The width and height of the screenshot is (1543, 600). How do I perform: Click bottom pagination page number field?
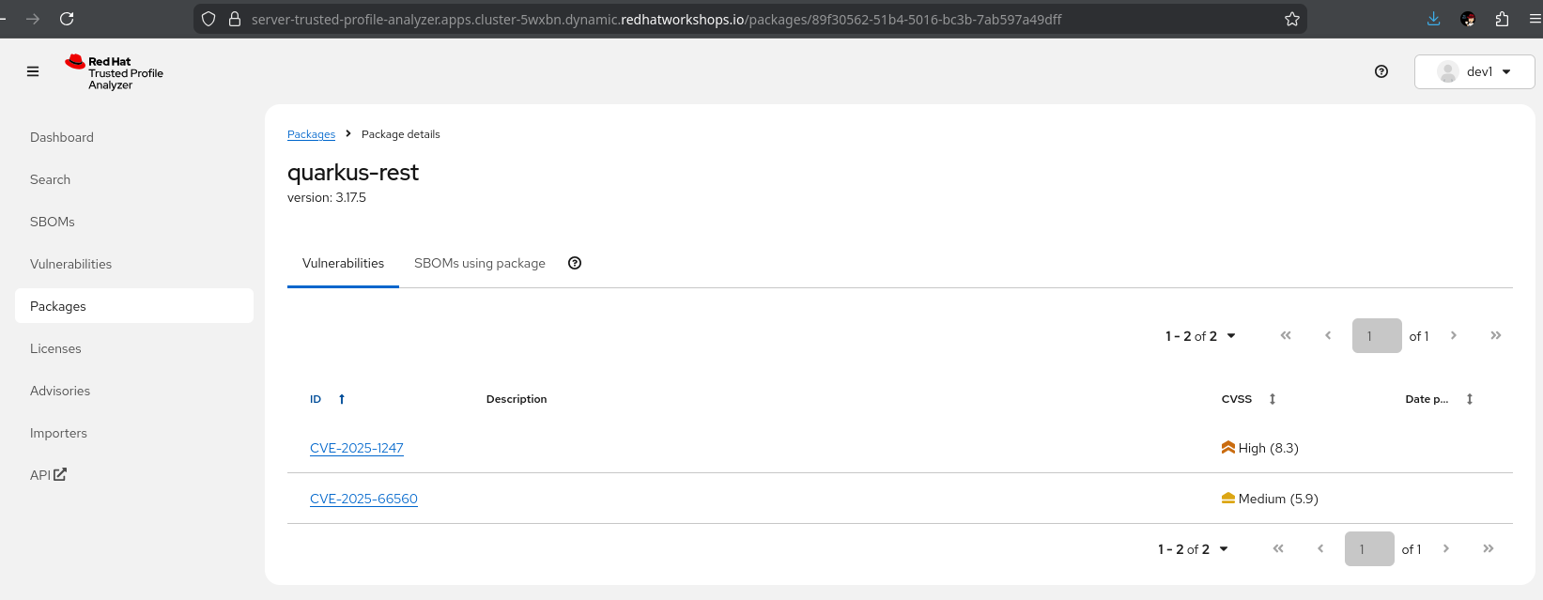click(x=1369, y=549)
